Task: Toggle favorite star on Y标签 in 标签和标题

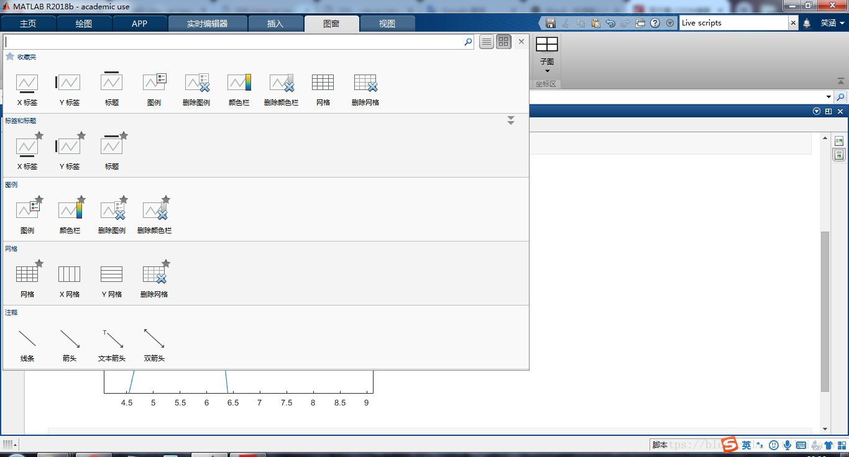Action: coord(81,135)
